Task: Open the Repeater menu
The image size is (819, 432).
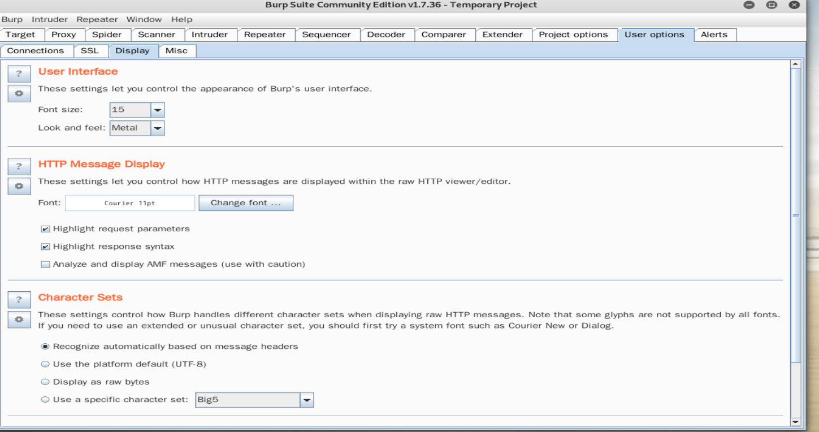Action: click(98, 19)
